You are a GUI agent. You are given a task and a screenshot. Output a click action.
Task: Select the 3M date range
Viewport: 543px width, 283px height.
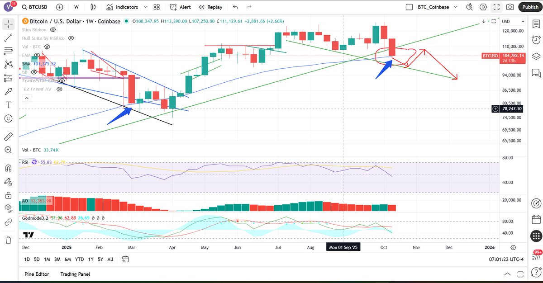pos(57,259)
